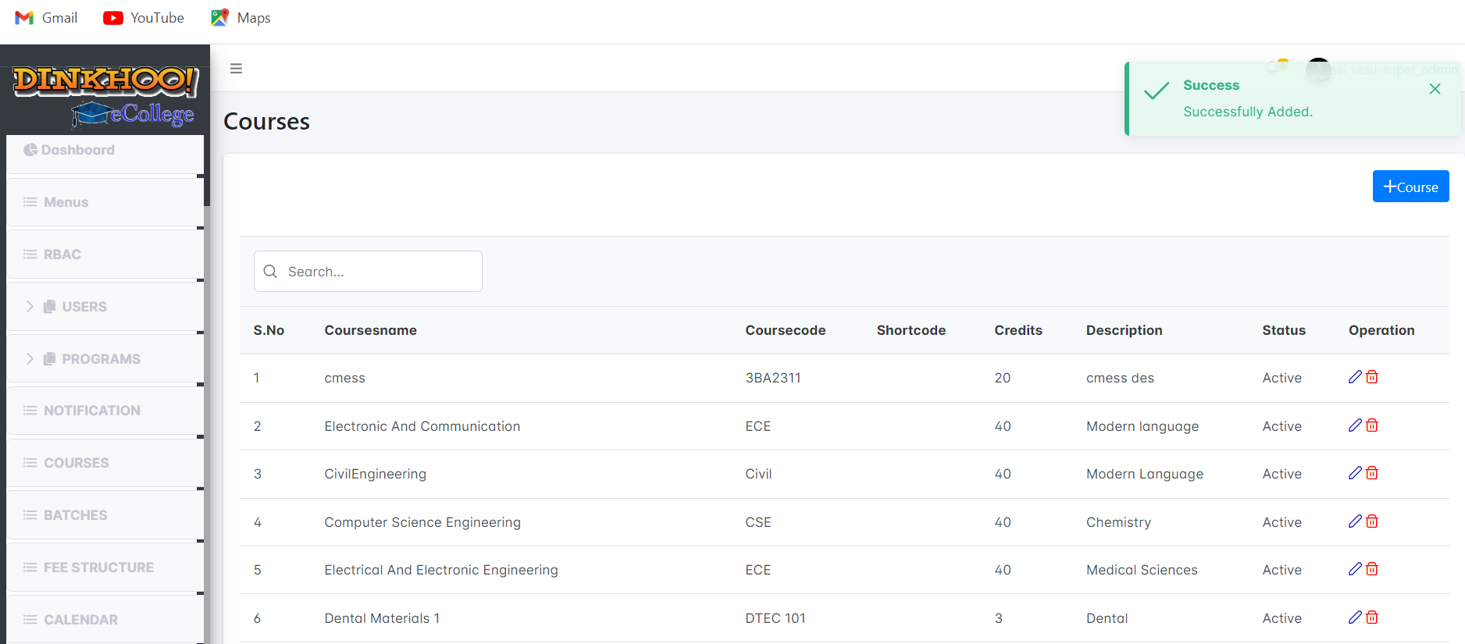Click the DTEC 101 course code cell

(x=775, y=618)
